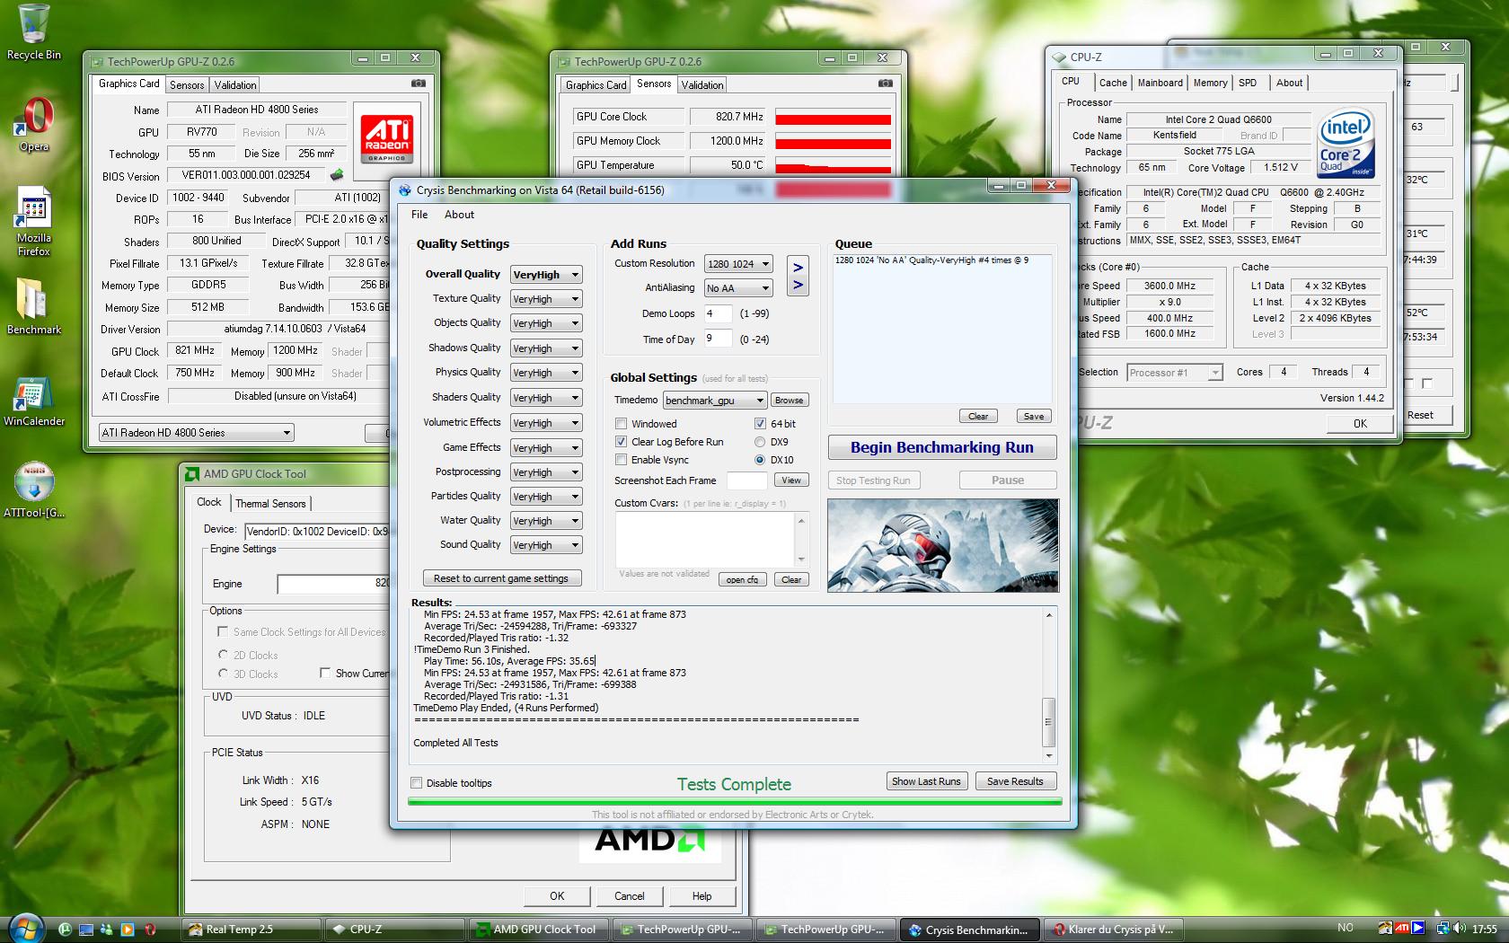Click the BIOS save chip icon in GPU-Z
This screenshot has width=1509, height=943.
pos(337,175)
